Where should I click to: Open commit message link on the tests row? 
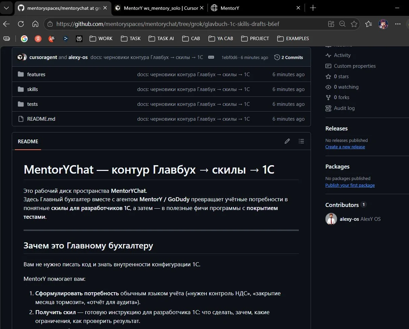coord(193,104)
